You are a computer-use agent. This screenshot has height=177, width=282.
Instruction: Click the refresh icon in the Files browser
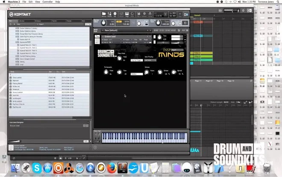[11, 24]
